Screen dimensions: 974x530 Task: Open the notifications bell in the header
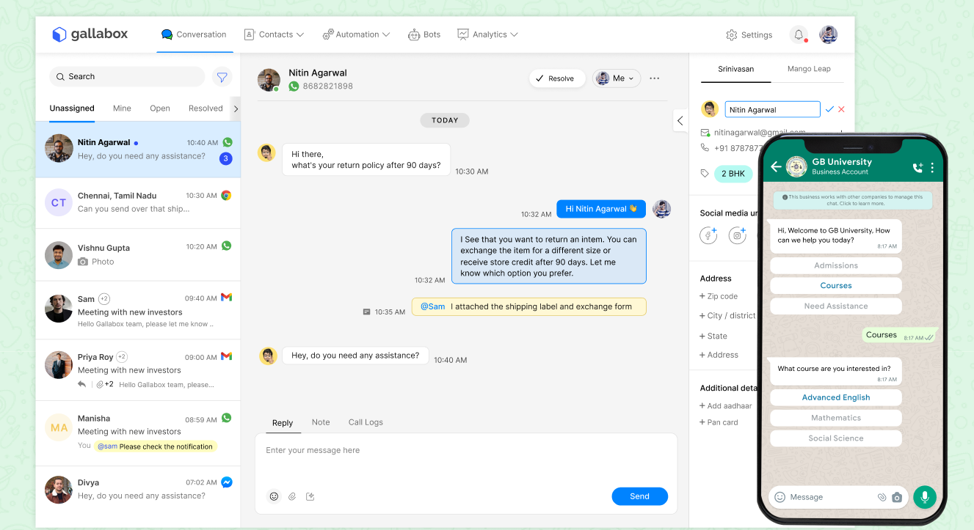coord(799,34)
